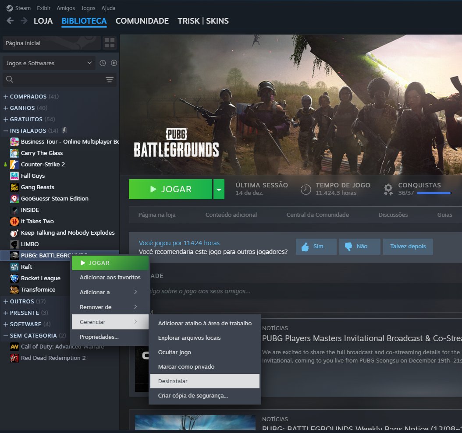This screenshot has width=462, height=433.
Task: Click the achievements gear badge icon
Action: click(388, 189)
